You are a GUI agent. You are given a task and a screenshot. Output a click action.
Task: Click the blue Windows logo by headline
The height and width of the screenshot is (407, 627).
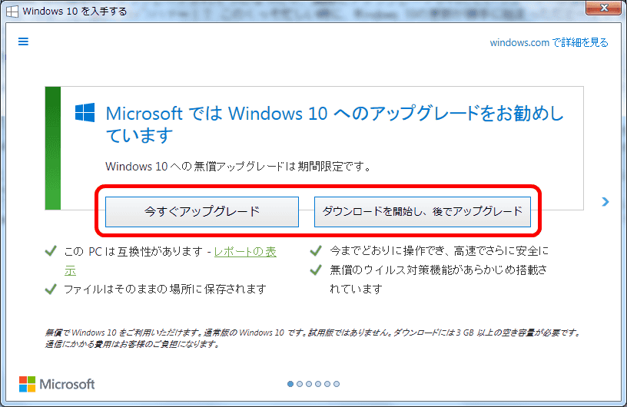(x=85, y=112)
